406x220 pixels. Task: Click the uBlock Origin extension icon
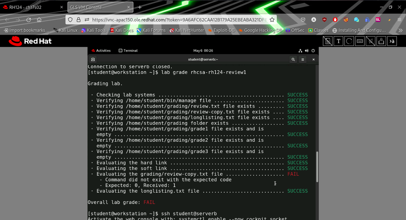pyautogui.click(x=324, y=20)
